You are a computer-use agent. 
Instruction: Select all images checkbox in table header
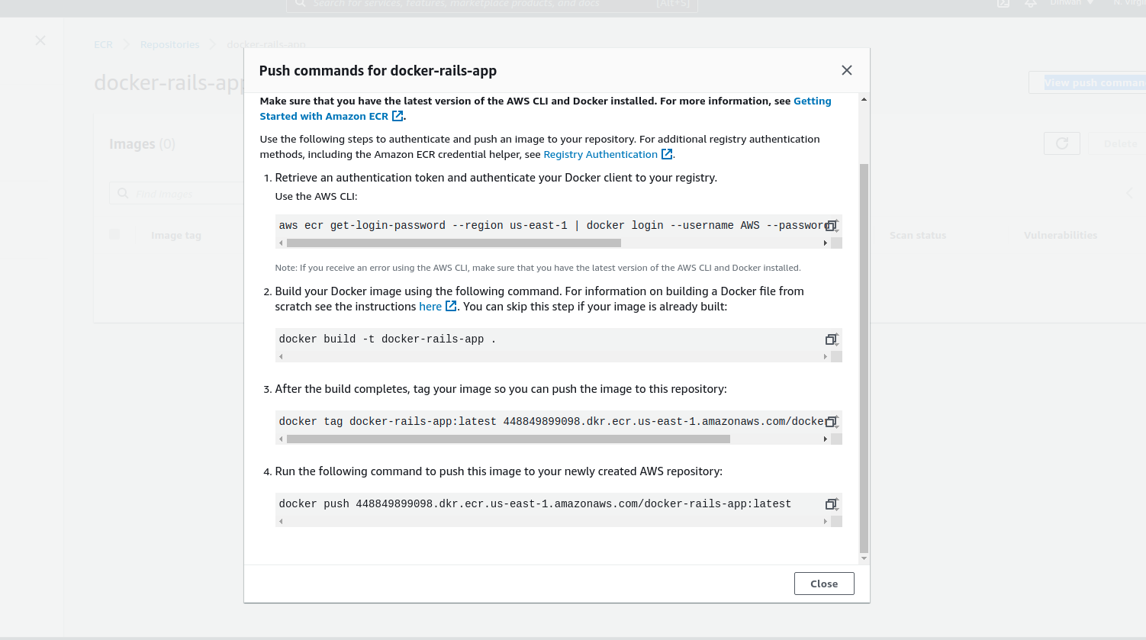point(114,235)
